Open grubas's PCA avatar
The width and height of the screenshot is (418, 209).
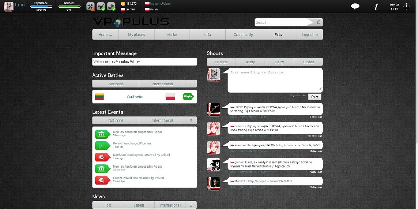214,165
